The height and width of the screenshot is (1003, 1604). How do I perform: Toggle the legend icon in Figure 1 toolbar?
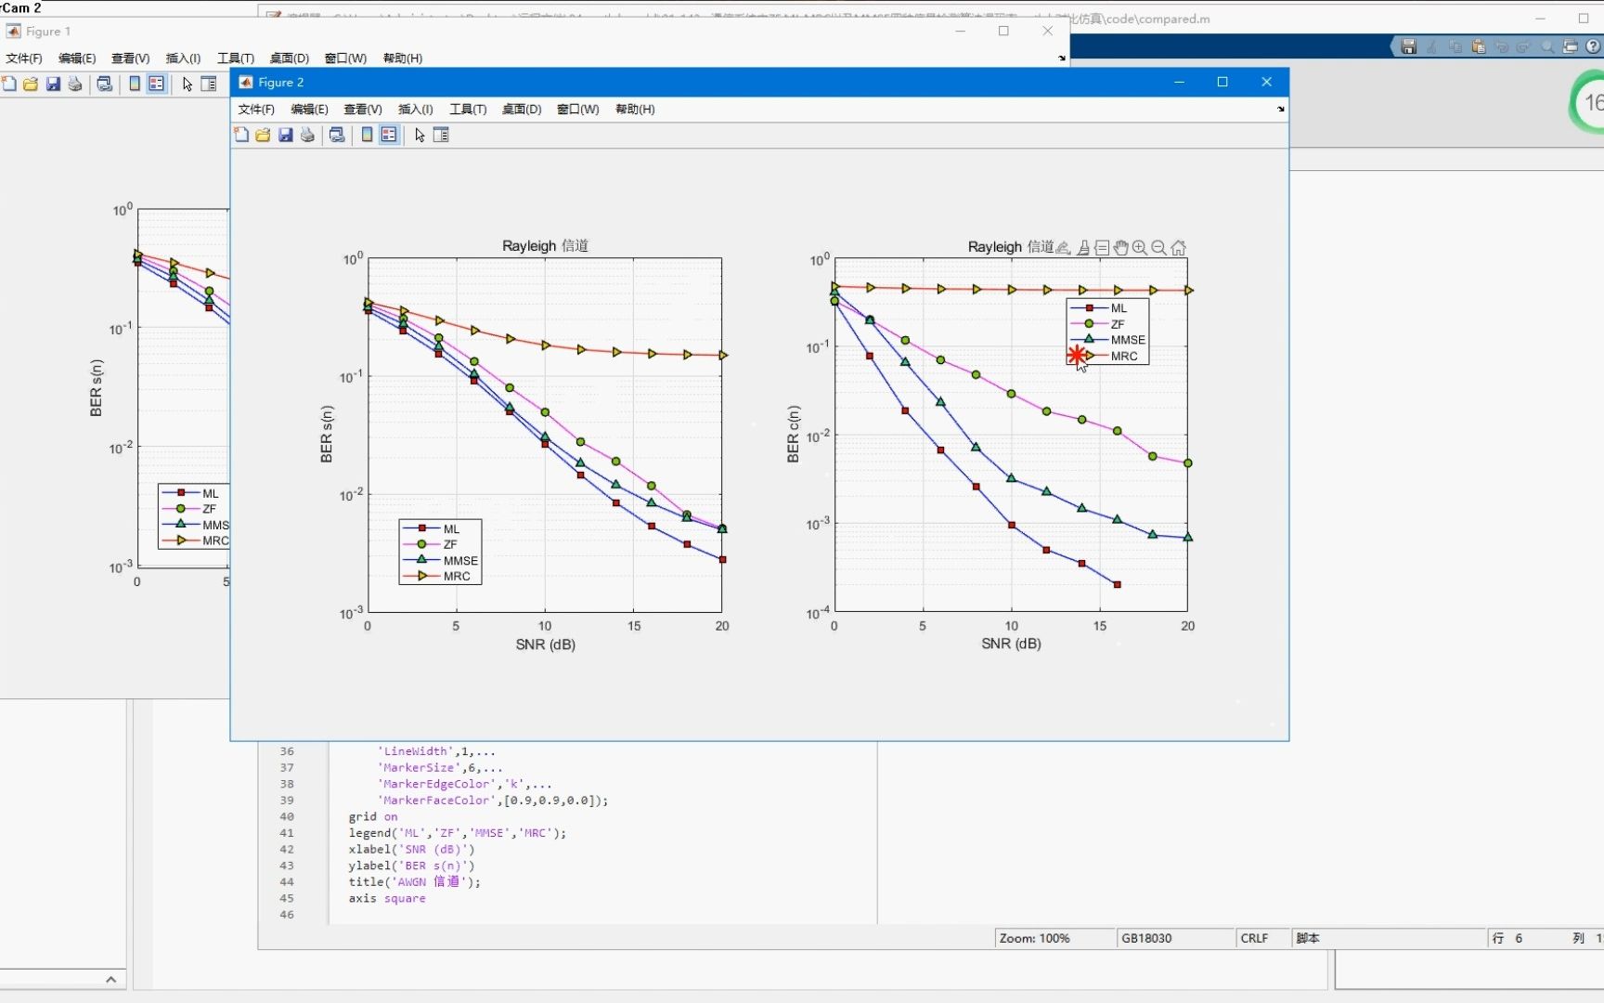pyautogui.click(x=157, y=84)
